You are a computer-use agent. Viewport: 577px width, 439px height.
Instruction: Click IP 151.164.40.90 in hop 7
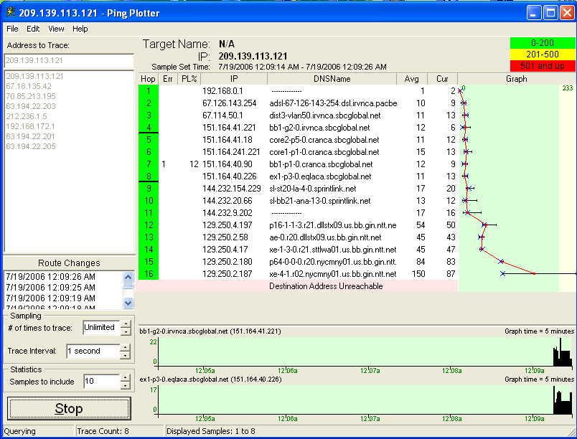(x=227, y=164)
